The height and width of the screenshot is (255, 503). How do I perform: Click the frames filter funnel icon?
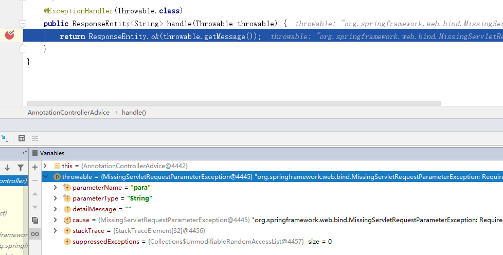click(x=20, y=167)
